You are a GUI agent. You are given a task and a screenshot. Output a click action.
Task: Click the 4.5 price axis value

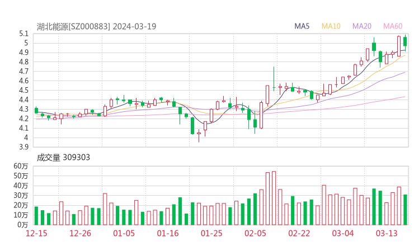pos(23,90)
